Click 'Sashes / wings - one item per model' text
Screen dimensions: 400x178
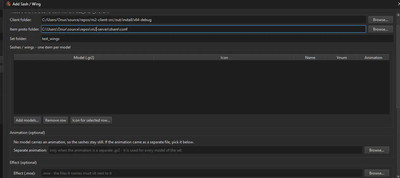pos(40,47)
